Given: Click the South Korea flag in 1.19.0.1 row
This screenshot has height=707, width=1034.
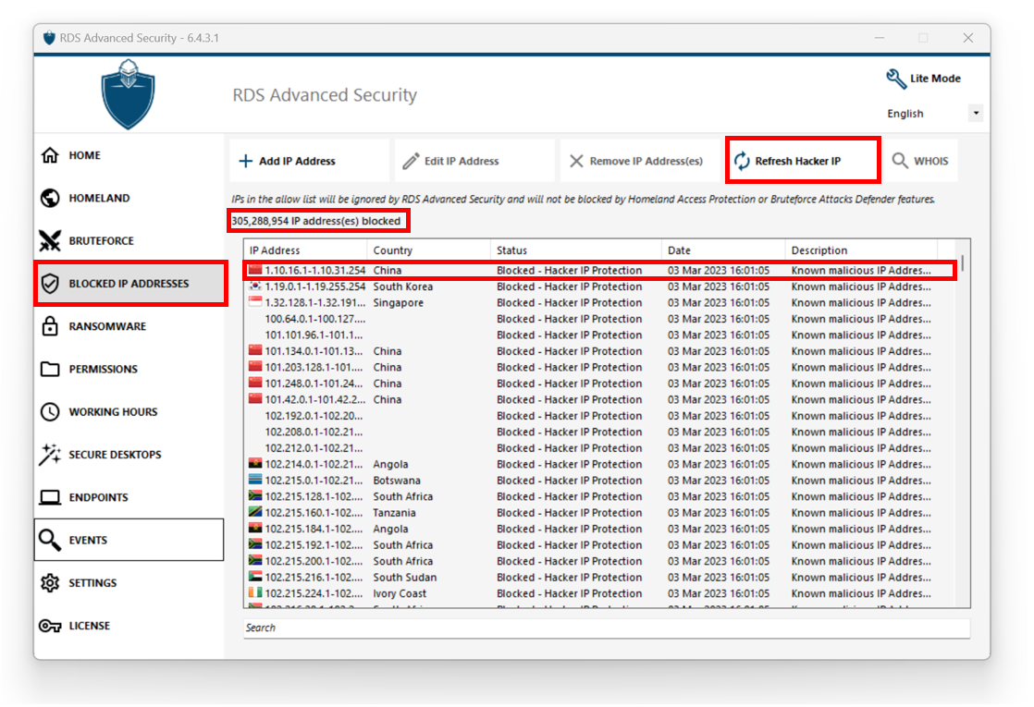Looking at the screenshot, I should pyautogui.click(x=255, y=286).
